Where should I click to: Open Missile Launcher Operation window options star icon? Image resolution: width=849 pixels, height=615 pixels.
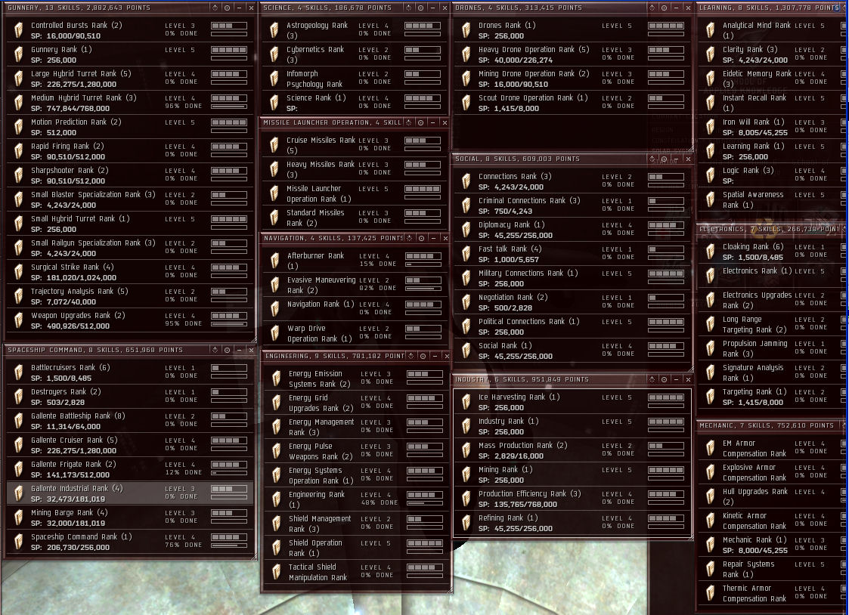tap(409, 123)
